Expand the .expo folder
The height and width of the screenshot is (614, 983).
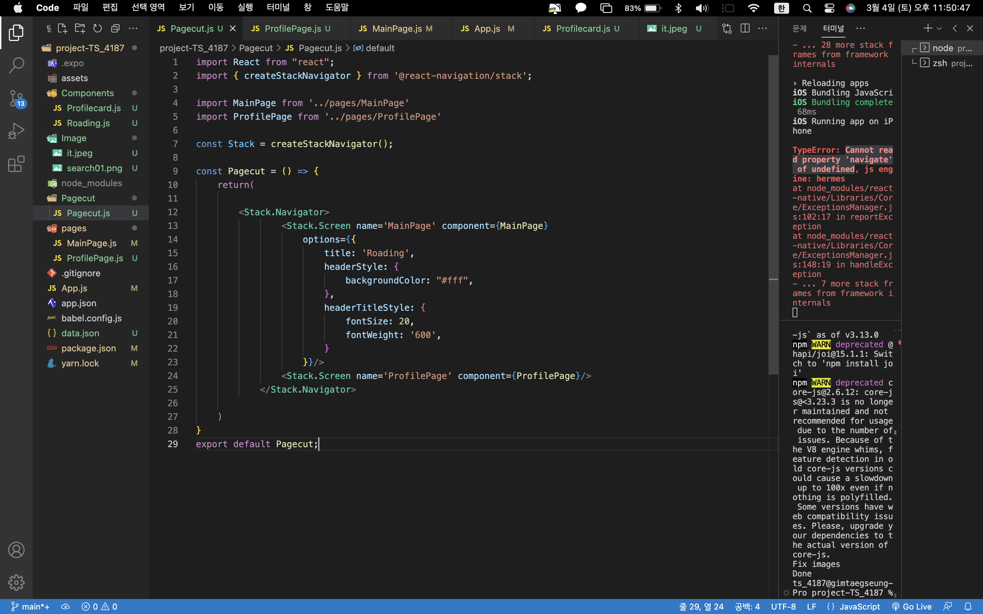(90, 63)
